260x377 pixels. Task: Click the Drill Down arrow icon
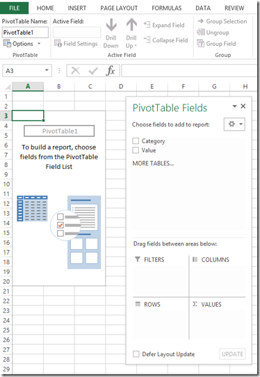[x=111, y=25]
